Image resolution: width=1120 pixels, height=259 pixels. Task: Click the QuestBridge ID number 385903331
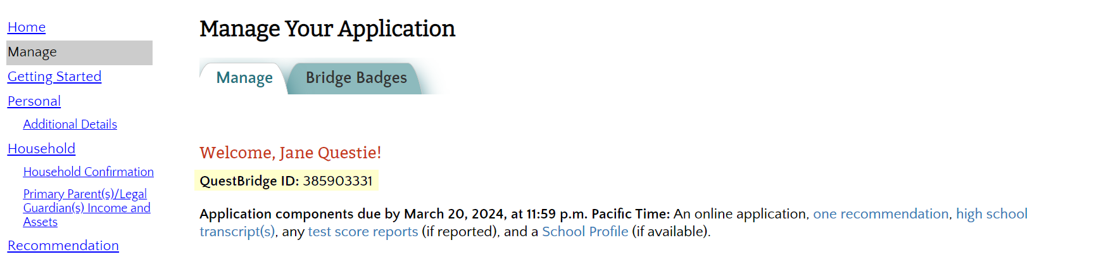click(337, 181)
